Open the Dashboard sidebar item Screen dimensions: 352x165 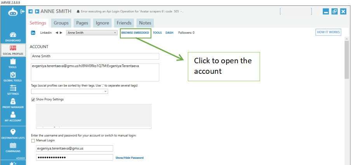[13, 37]
